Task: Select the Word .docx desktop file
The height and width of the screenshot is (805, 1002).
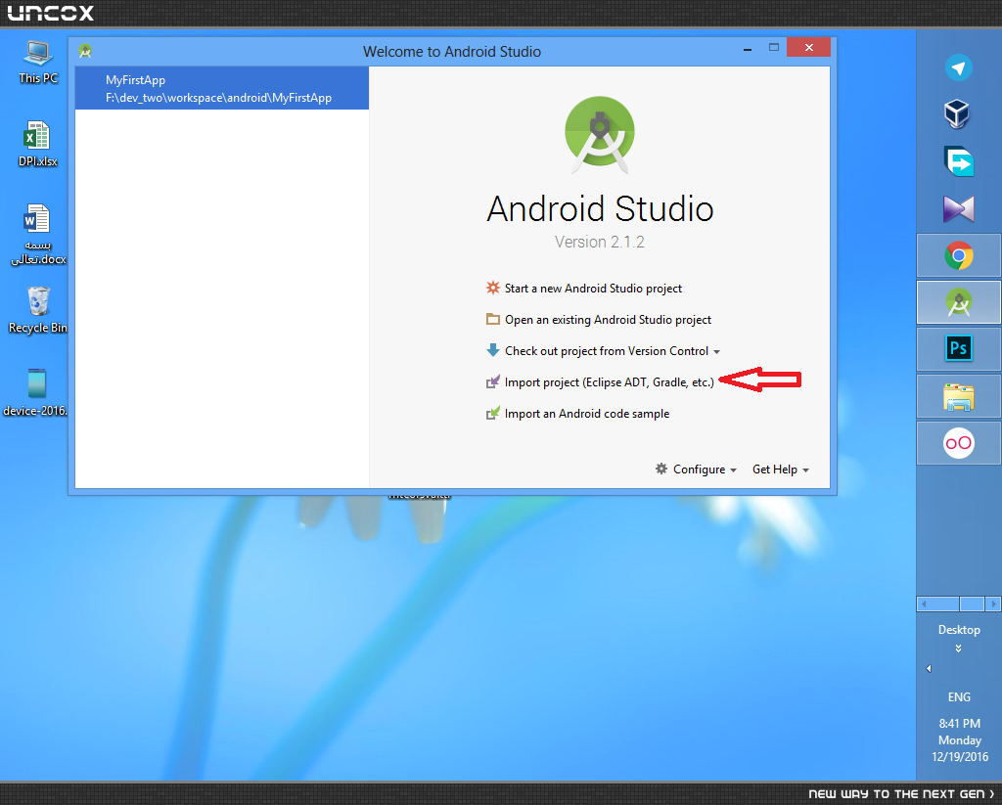Action: click(38, 235)
